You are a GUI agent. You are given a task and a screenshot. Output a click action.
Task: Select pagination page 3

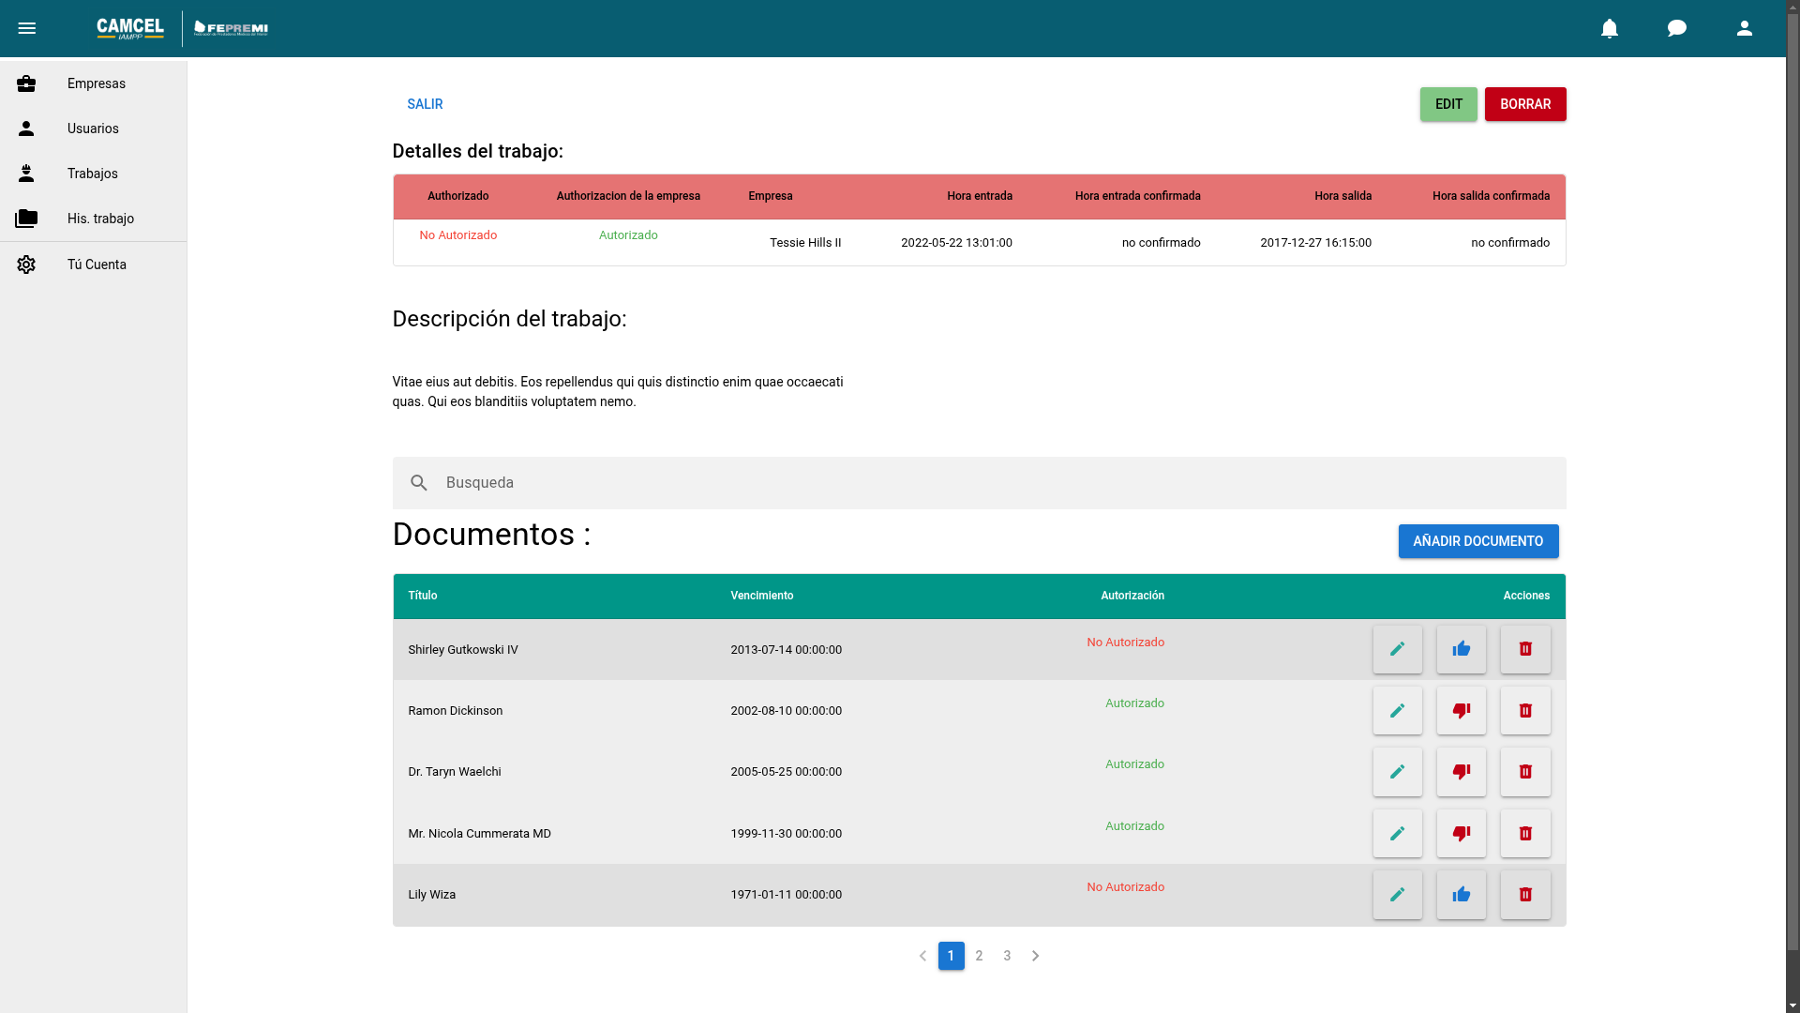[1007, 956]
